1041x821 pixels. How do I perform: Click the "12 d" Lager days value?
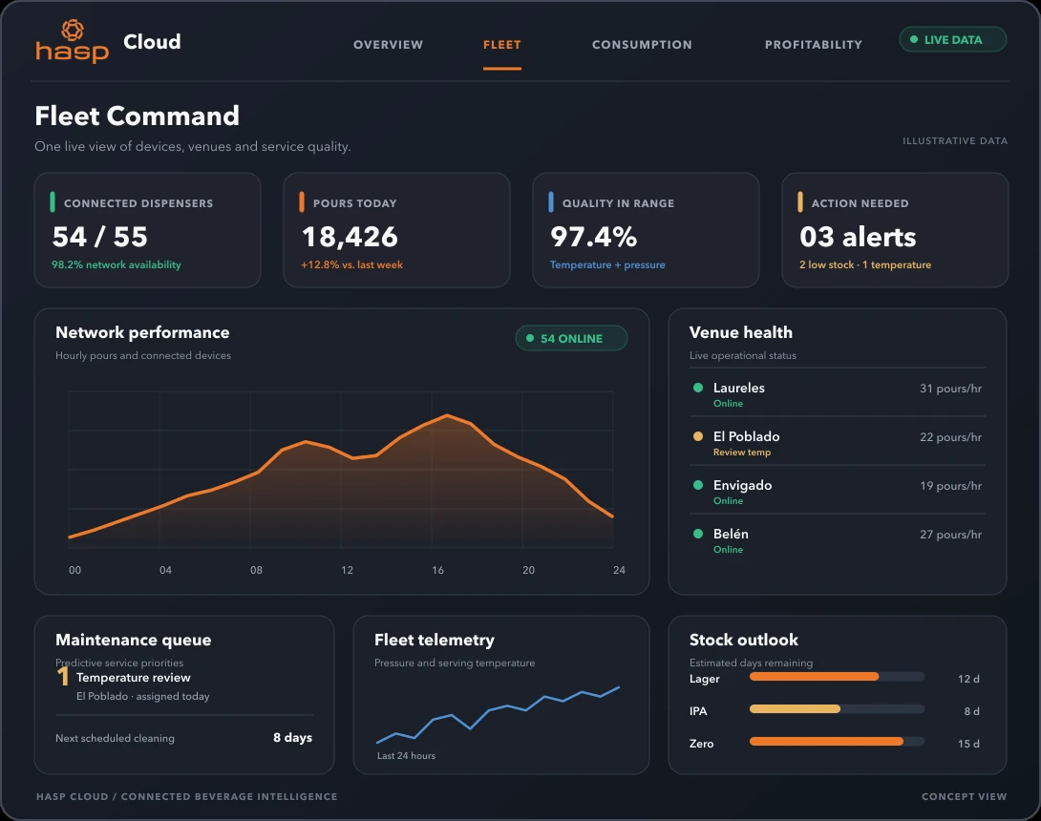[968, 679]
